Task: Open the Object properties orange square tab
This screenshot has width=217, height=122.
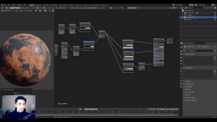Action: click(181, 68)
